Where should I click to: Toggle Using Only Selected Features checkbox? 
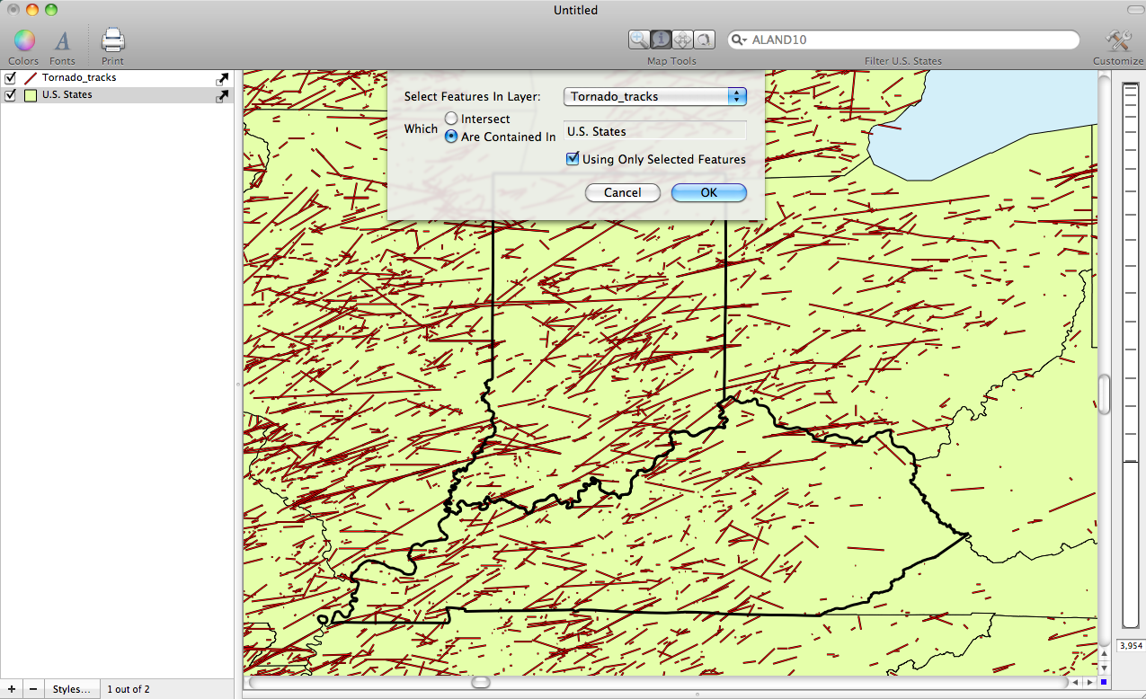(573, 159)
